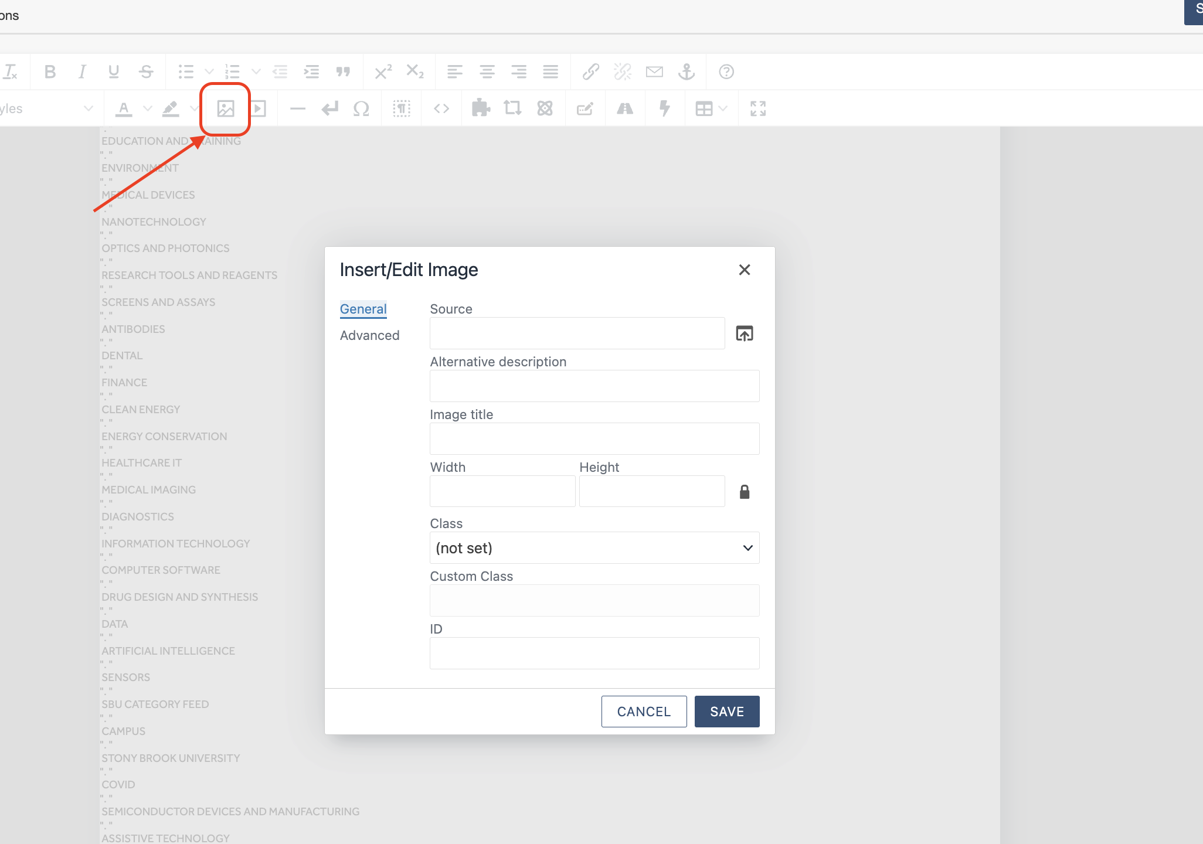This screenshot has height=844, width=1203.
Task: Click the Cancel button
Action: tap(644, 712)
